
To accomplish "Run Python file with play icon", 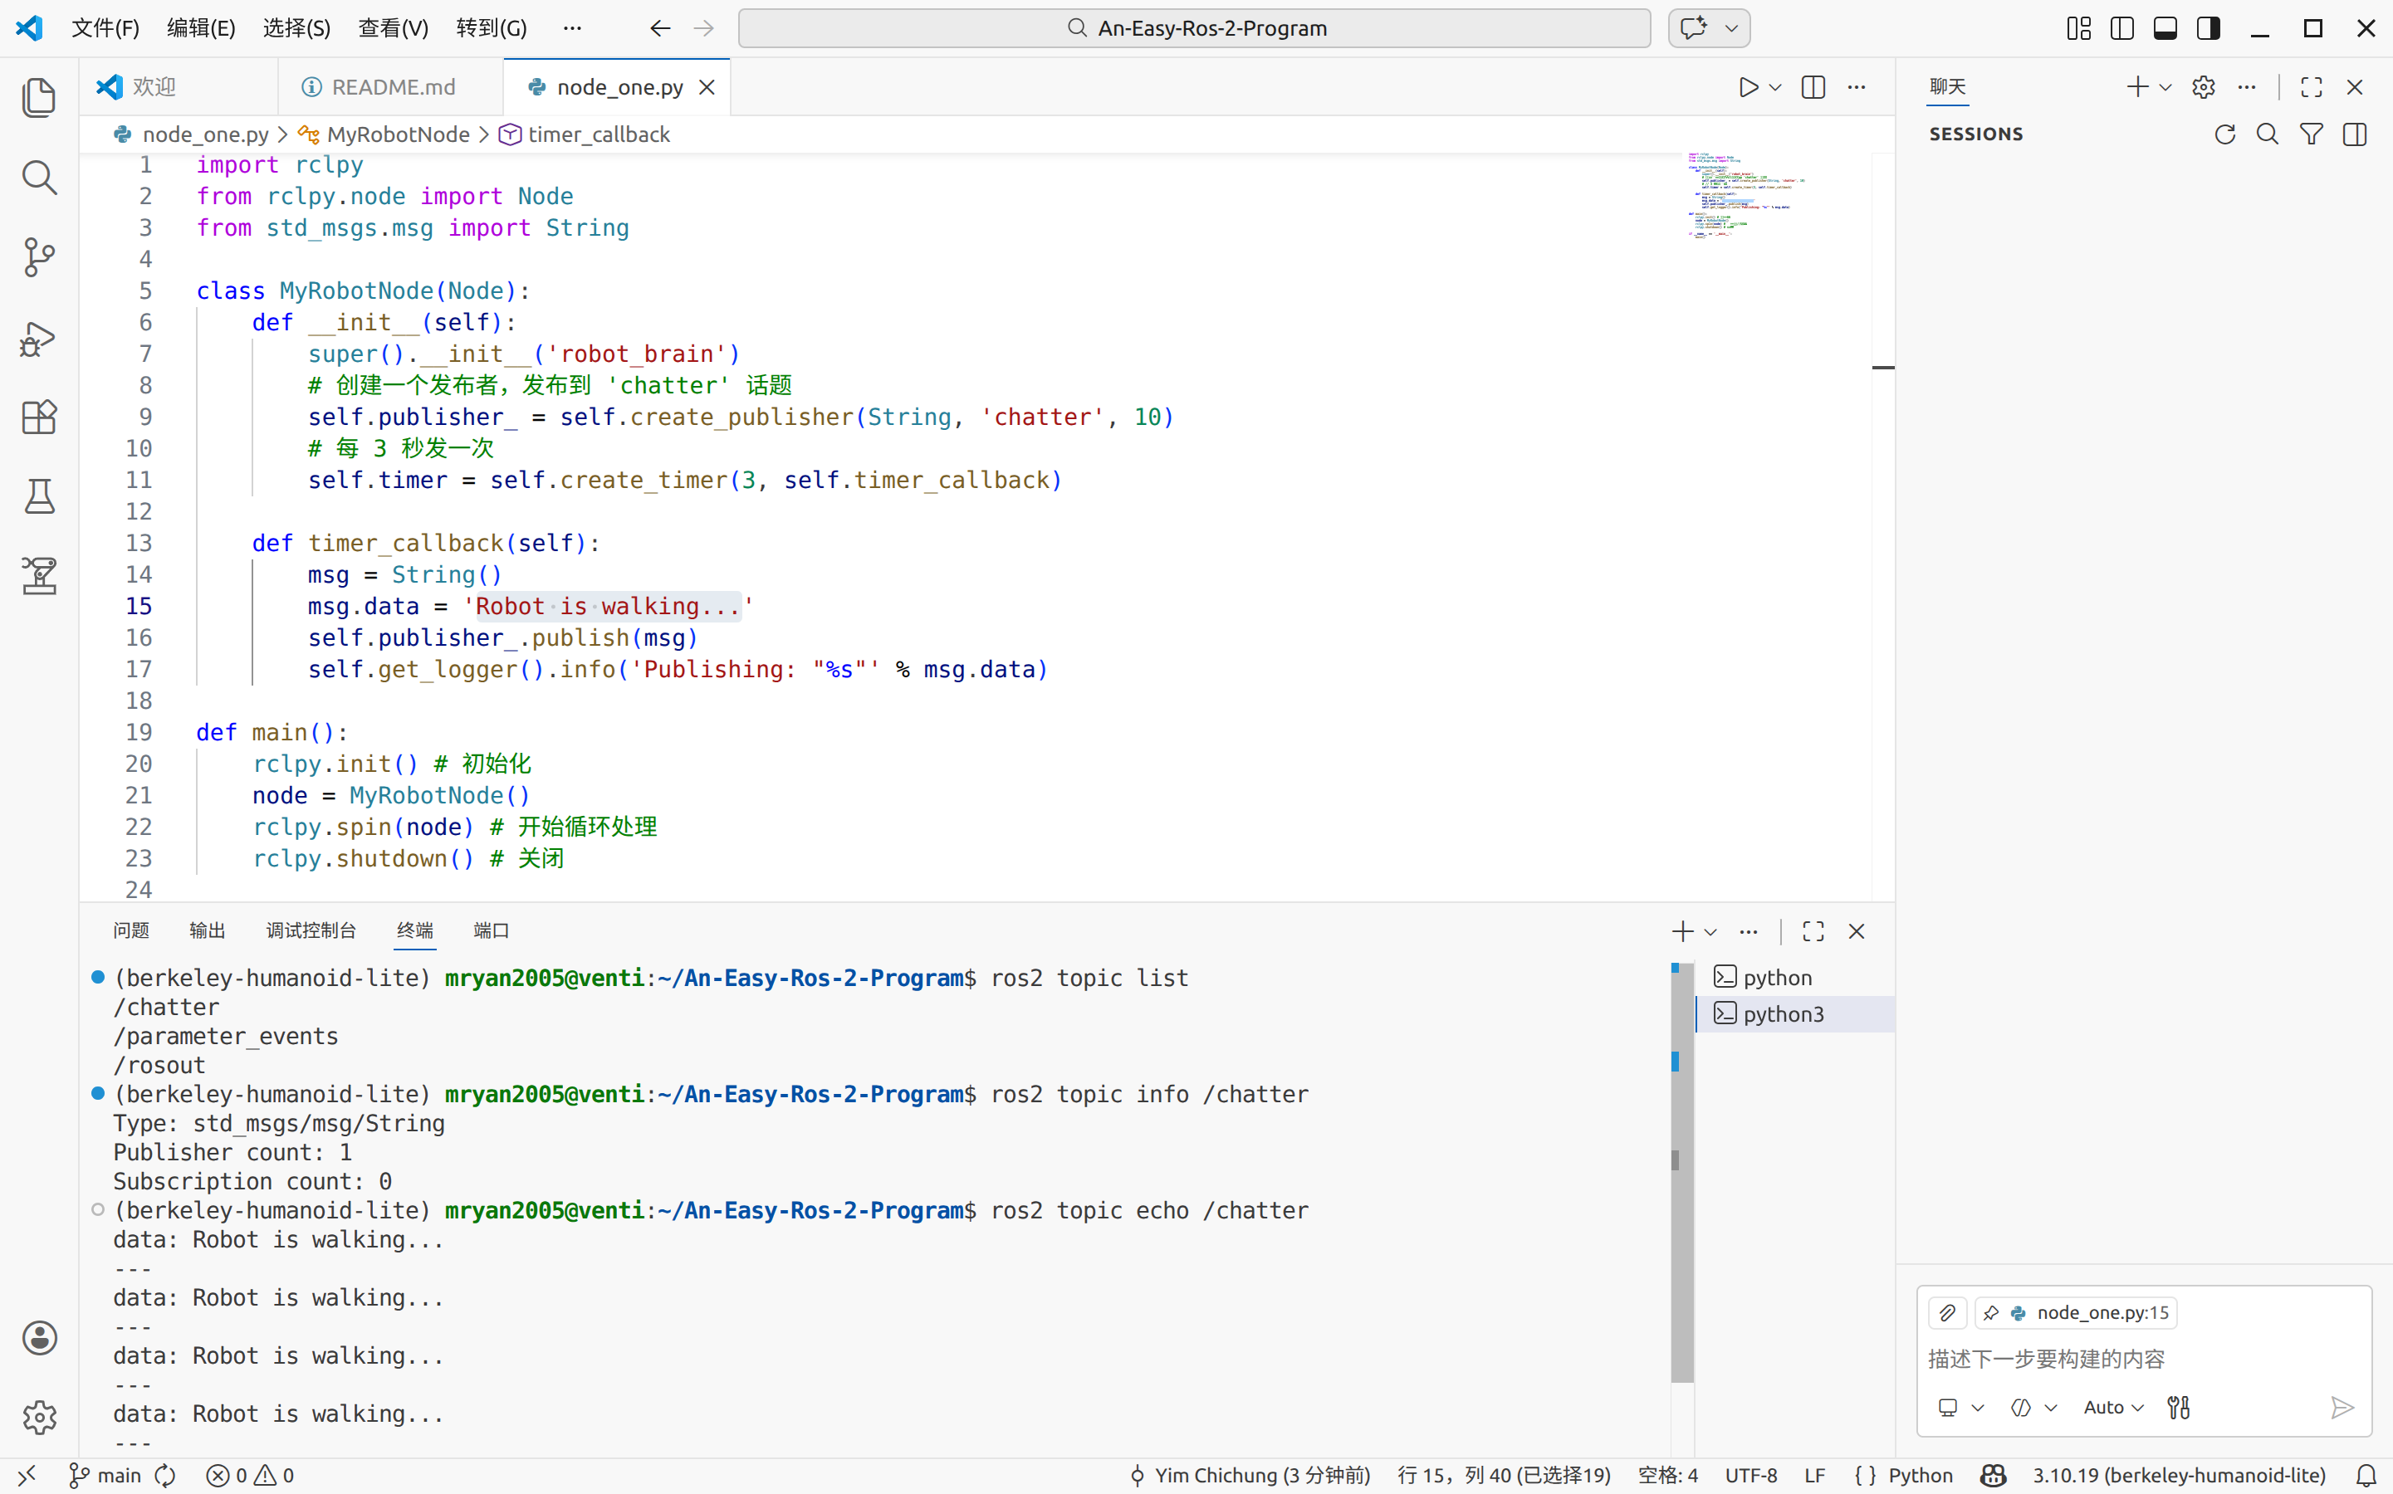I will (x=1748, y=87).
